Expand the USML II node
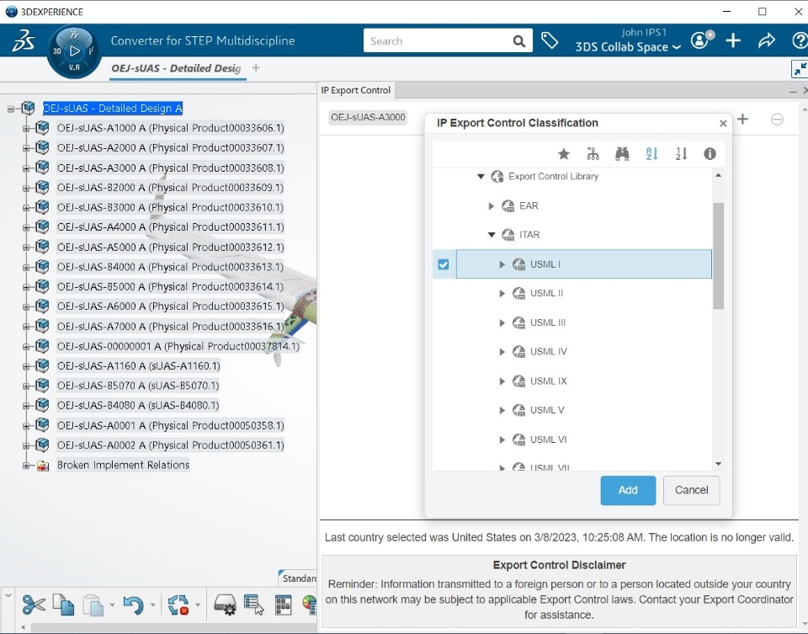Viewport: 808px width, 634px height. pyautogui.click(x=502, y=293)
